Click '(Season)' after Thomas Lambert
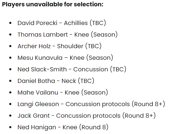This screenshot has width=172, height=134. (104, 34)
